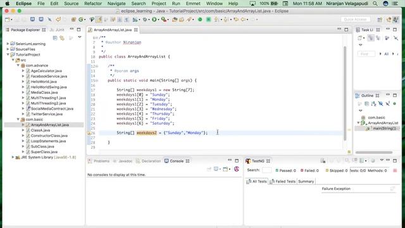
Task: Click the All working set link
Action: [387, 54]
